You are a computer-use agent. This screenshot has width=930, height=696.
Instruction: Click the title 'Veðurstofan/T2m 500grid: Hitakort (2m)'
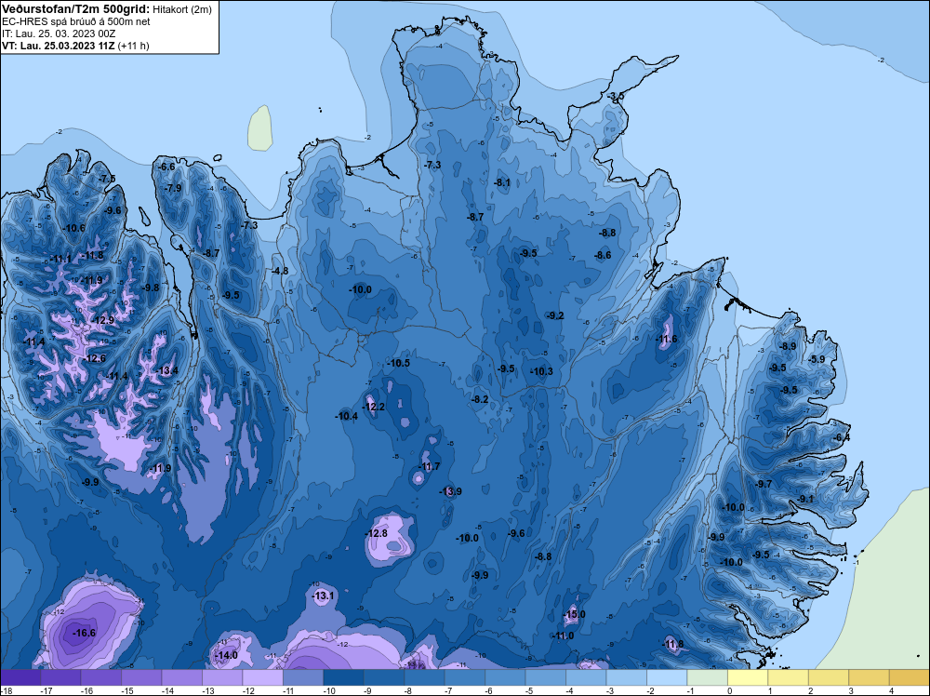click(x=106, y=8)
